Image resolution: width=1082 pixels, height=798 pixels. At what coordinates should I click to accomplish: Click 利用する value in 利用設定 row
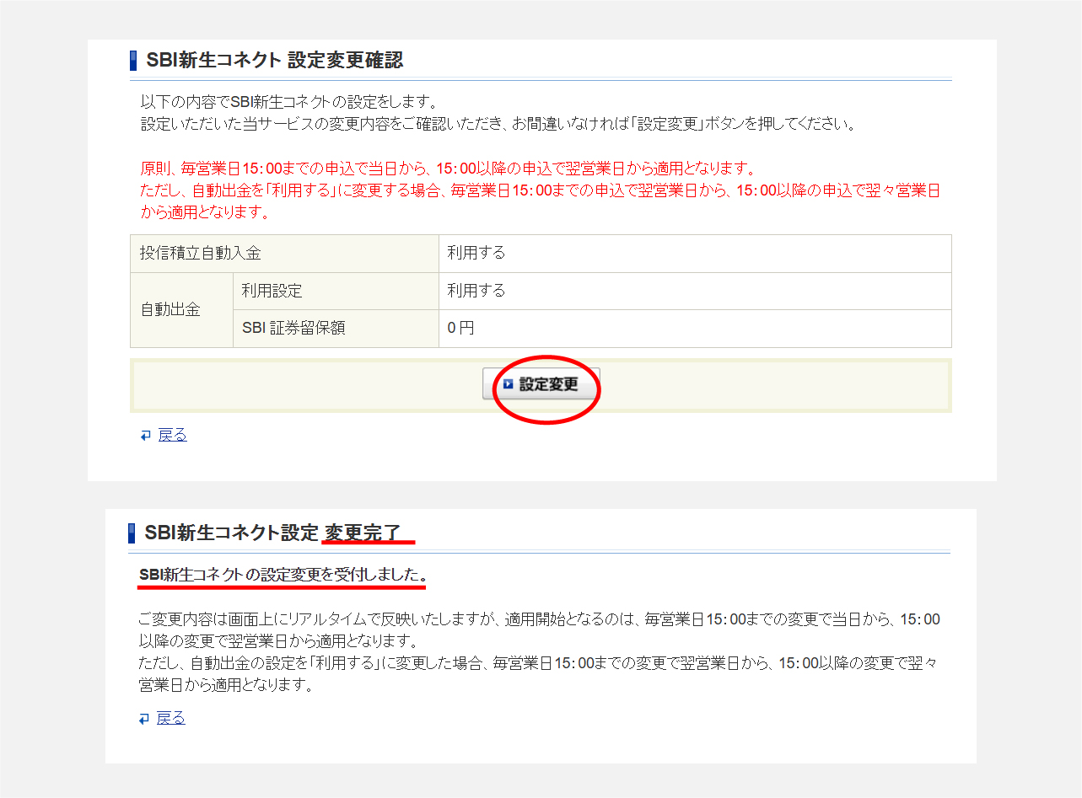click(476, 291)
